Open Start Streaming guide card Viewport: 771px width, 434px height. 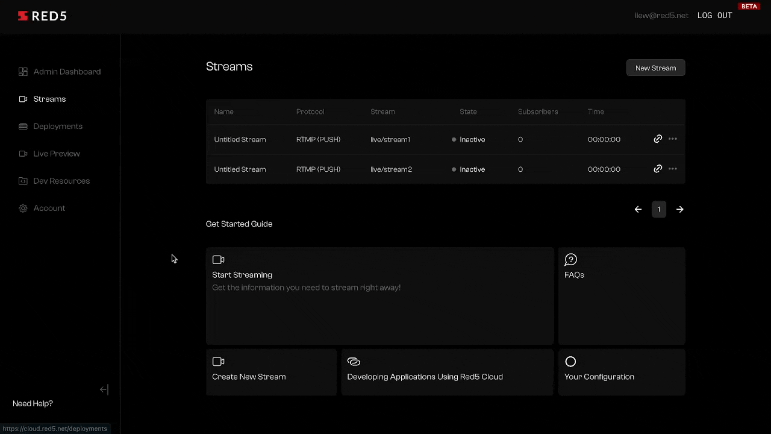[379, 296]
